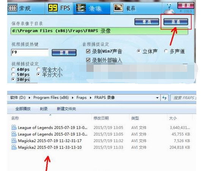Click the 查看 view-folder button
This screenshot has height=171, width=205.
176,22
